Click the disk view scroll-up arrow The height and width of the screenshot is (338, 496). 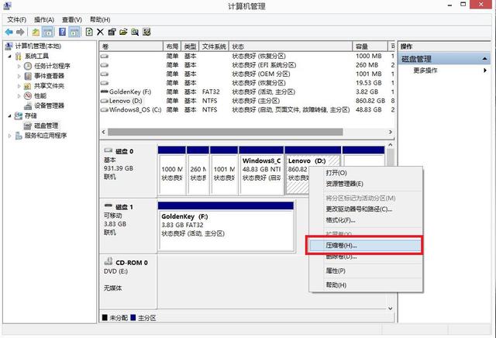point(391,145)
